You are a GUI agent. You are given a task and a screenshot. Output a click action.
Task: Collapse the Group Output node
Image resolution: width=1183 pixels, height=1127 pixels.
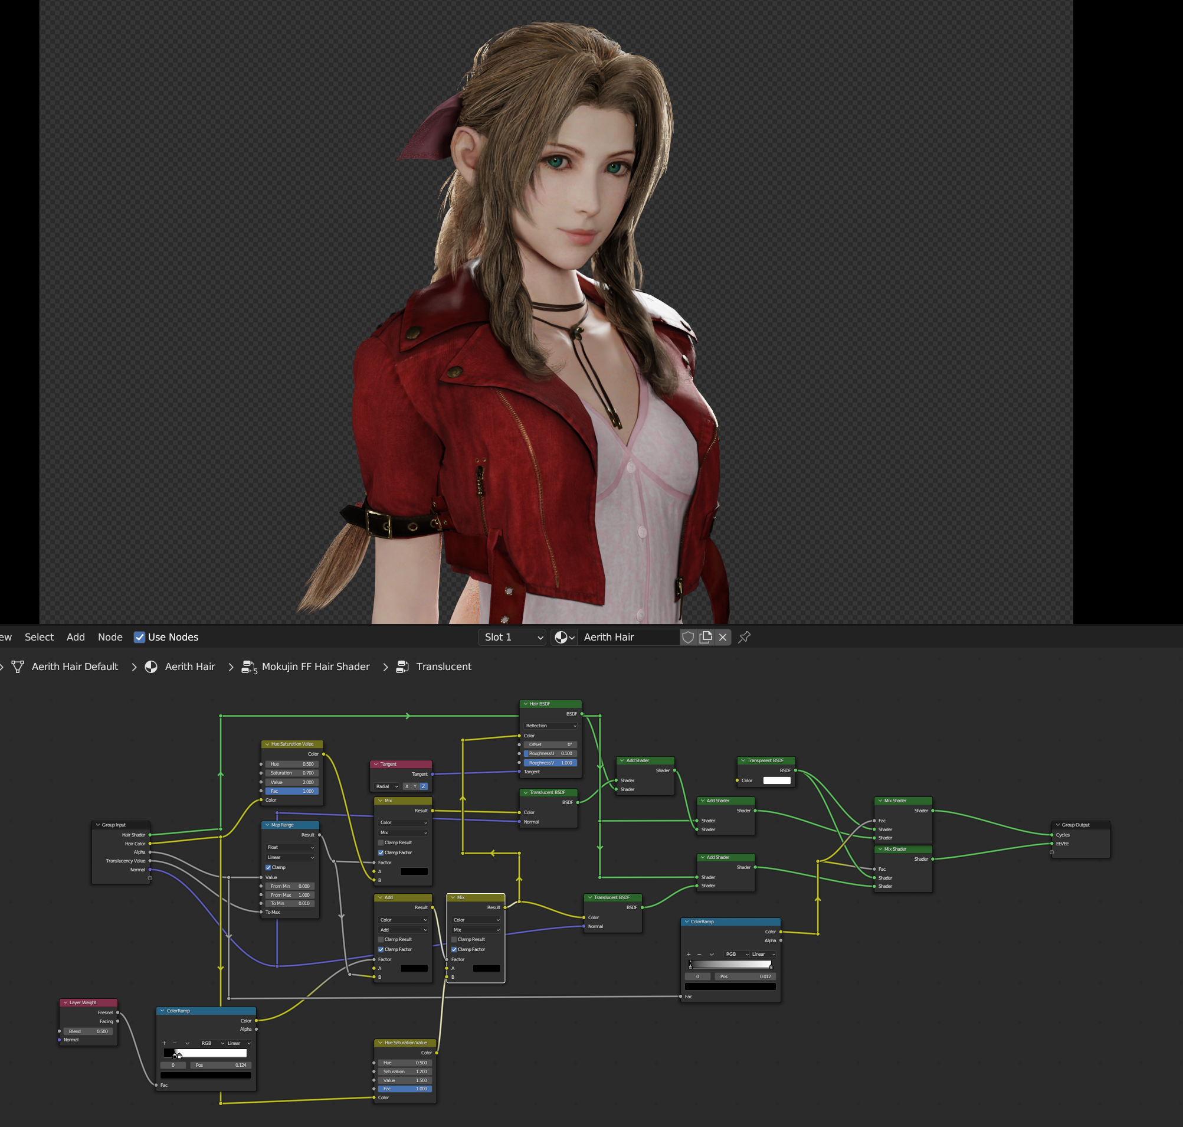(1057, 825)
